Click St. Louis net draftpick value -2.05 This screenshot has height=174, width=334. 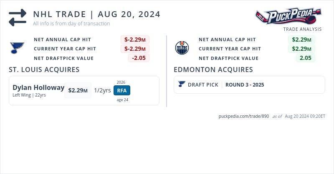tap(139, 58)
